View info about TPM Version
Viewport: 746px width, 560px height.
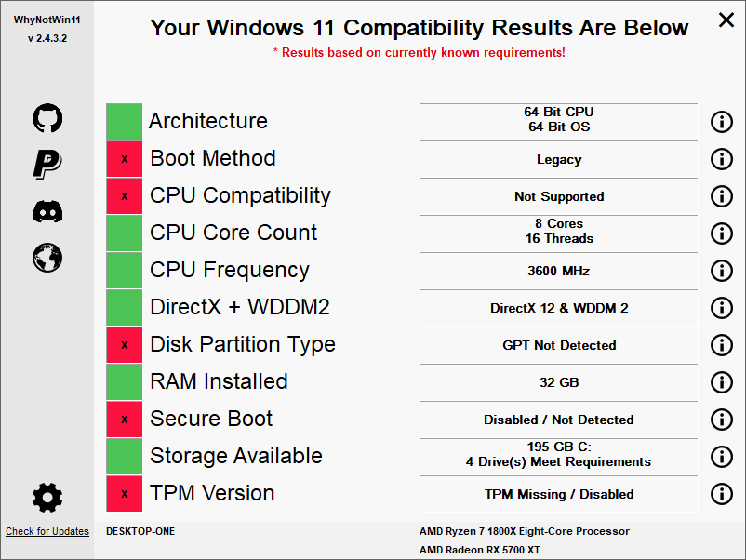pyautogui.click(x=721, y=494)
